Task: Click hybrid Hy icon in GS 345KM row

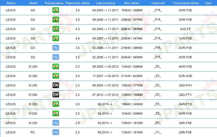Action: click(x=55, y=57)
